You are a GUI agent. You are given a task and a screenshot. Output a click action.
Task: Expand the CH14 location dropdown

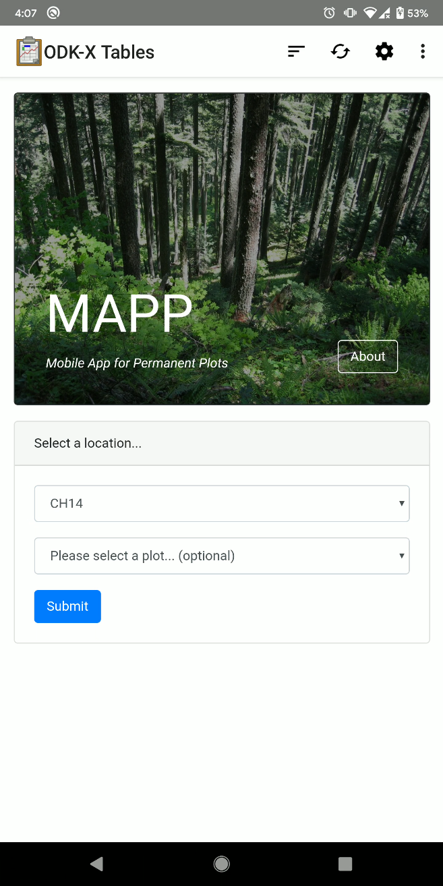tap(222, 504)
